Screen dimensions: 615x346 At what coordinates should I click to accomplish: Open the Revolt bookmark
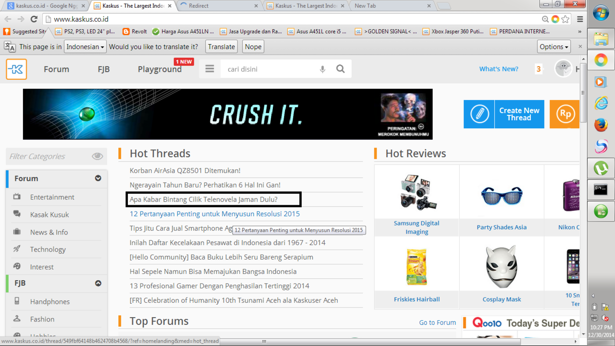(135, 32)
